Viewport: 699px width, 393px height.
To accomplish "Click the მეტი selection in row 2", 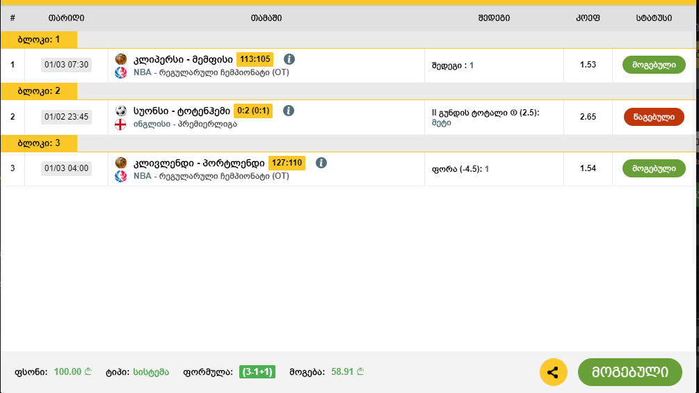I will pos(442,123).
